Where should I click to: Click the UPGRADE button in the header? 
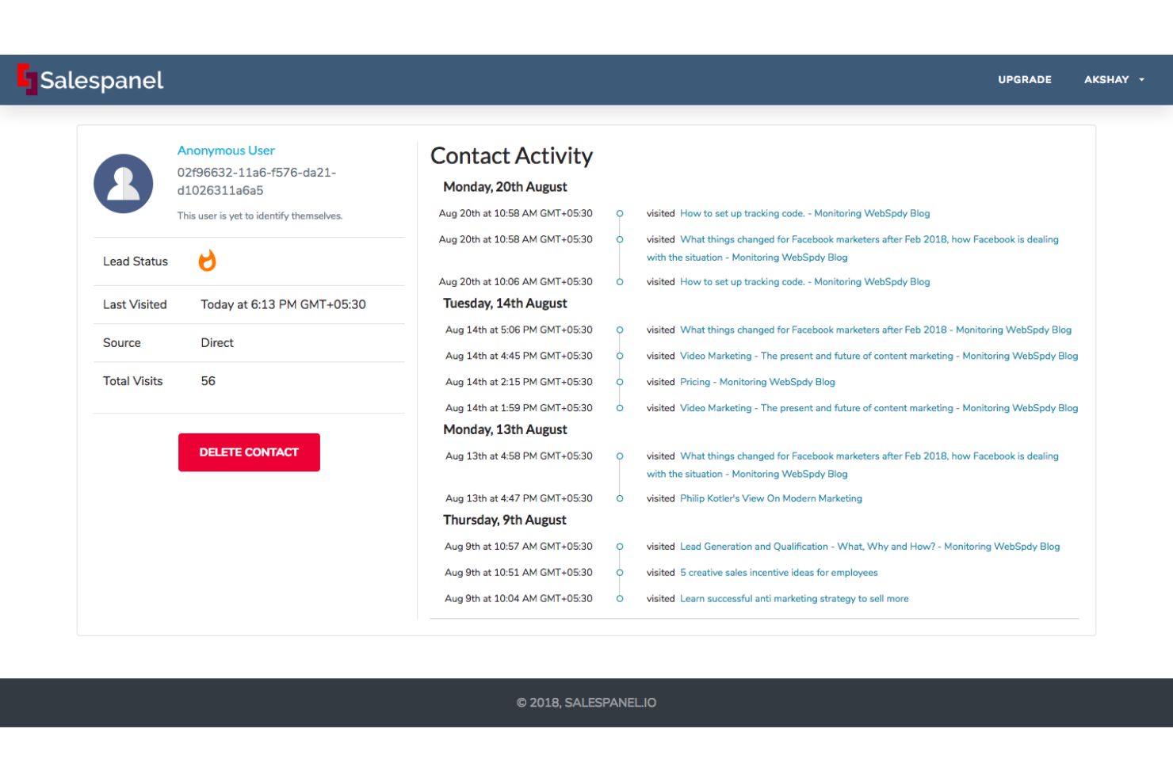tap(1025, 79)
